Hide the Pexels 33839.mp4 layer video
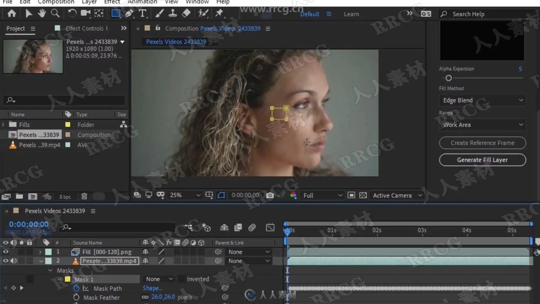 tap(6, 261)
